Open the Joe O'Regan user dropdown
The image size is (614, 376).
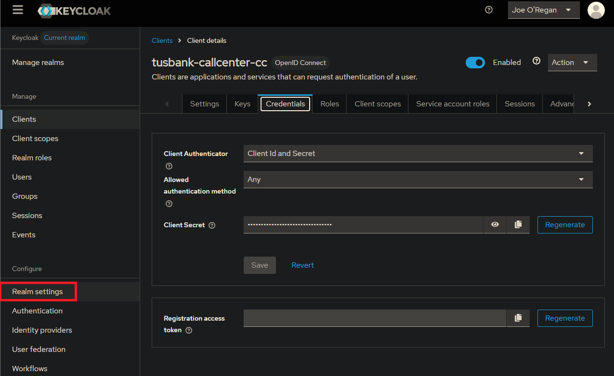pyautogui.click(x=544, y=10)
